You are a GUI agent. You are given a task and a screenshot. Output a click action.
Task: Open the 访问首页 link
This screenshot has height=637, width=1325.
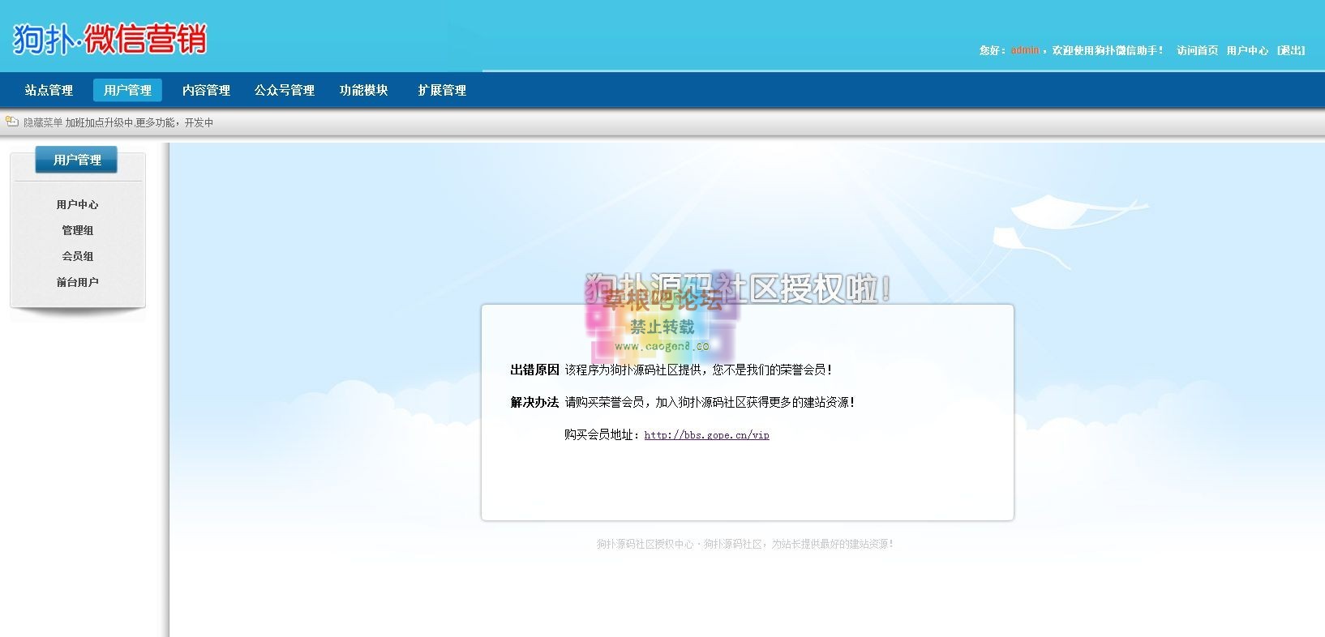pyautogui.click(x=1198, y=50)
